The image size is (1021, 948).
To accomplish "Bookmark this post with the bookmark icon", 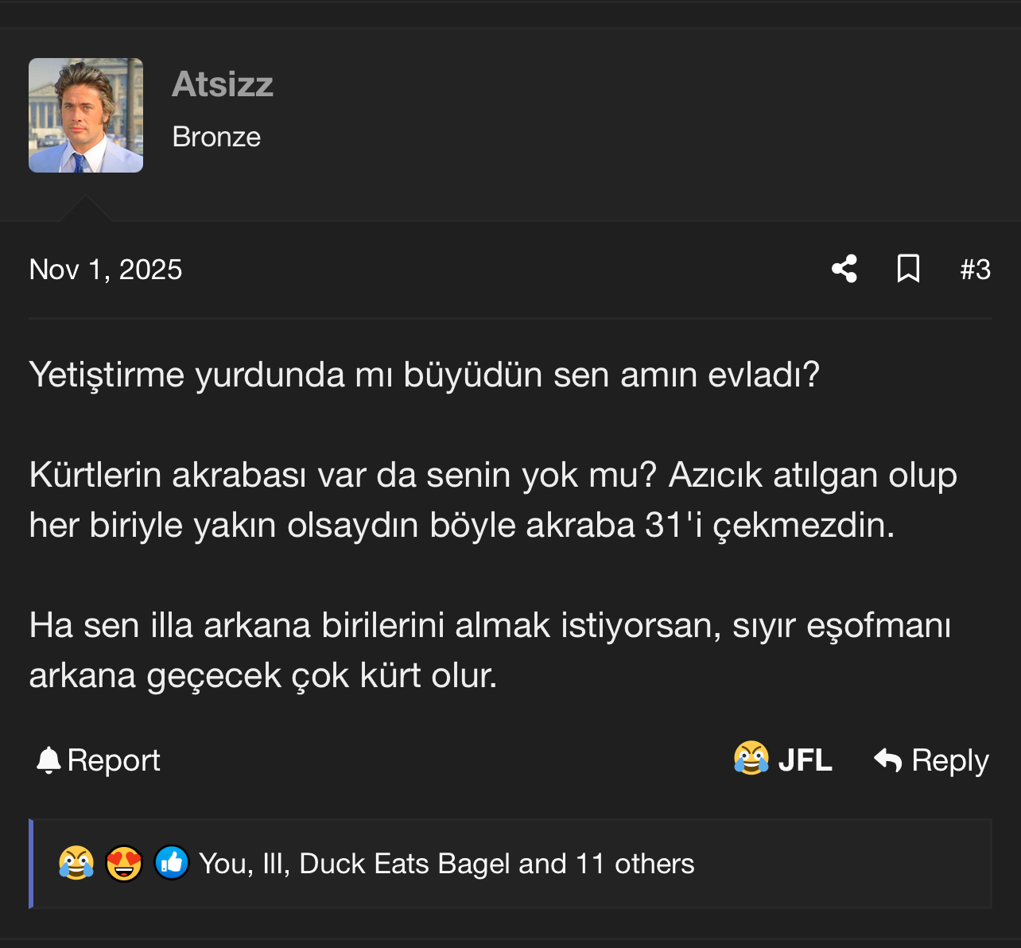I will point(908,269).
